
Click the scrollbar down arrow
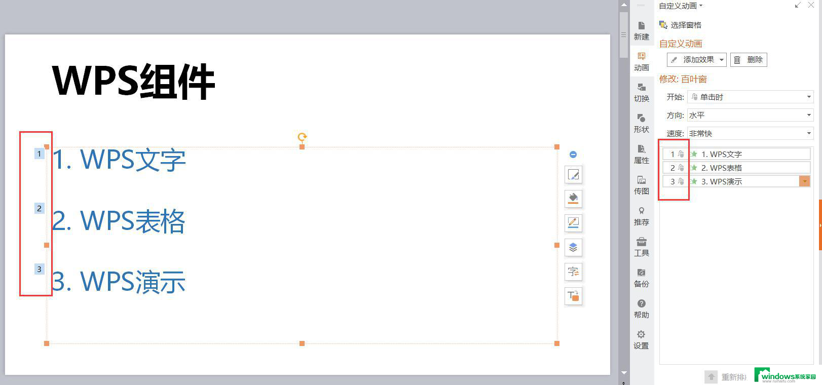624,372
